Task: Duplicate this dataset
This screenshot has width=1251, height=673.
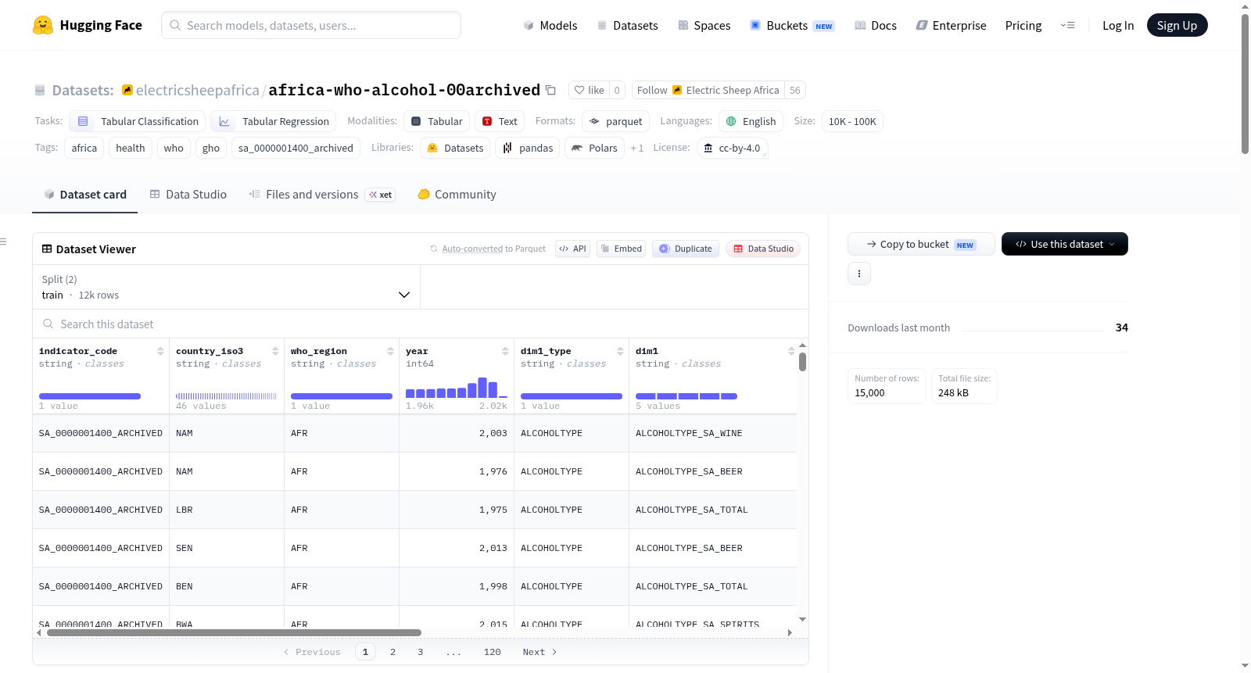Action: click(x=686, y=249)
